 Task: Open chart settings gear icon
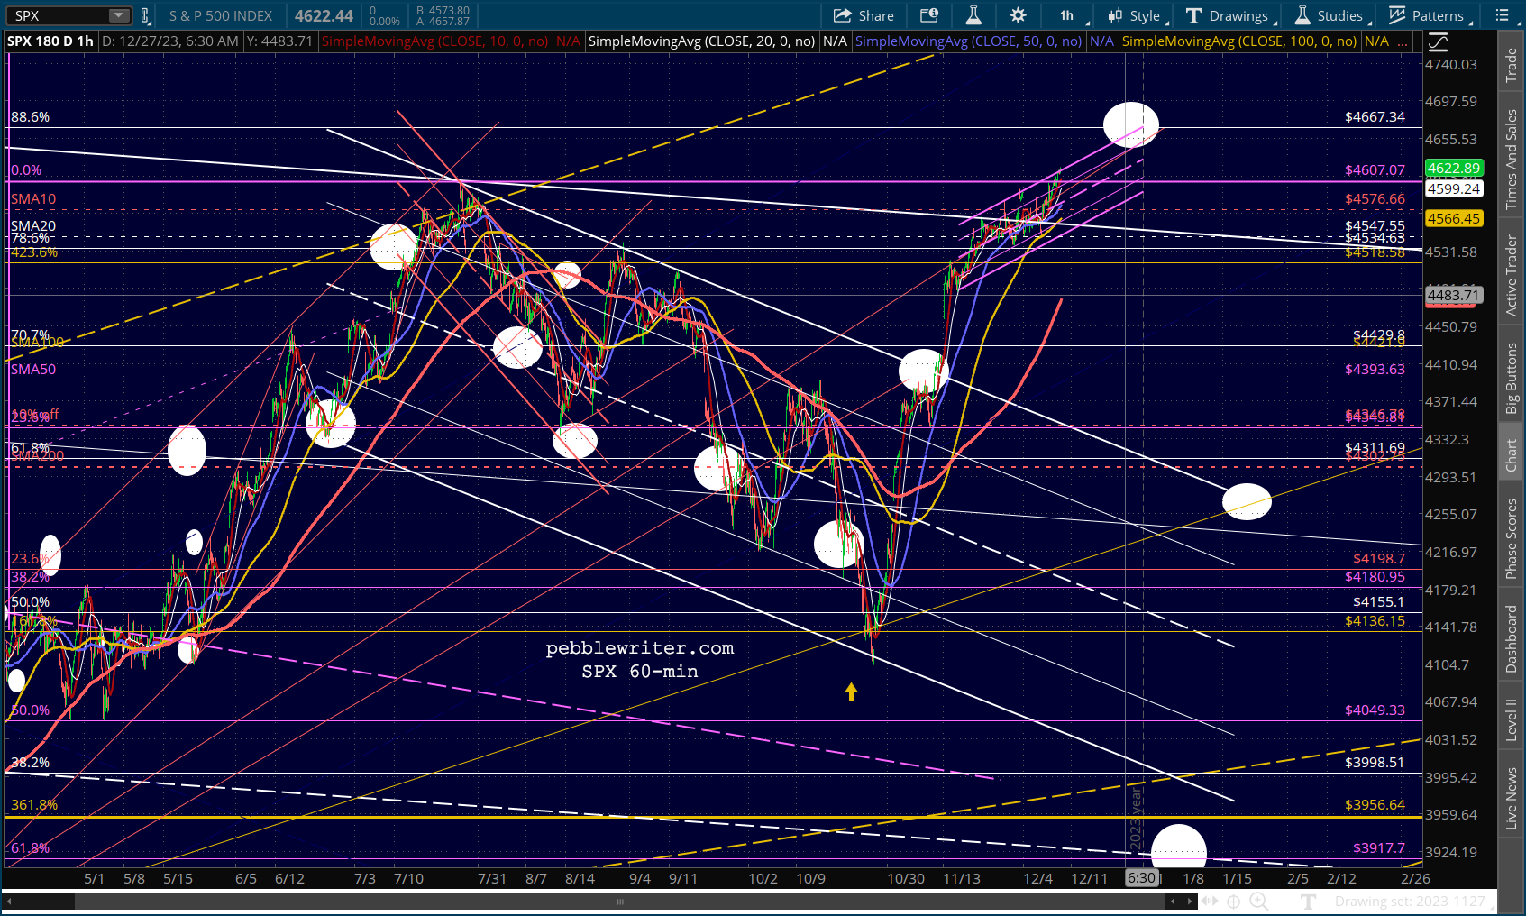pyautogui.click(x=1018, y=15)
